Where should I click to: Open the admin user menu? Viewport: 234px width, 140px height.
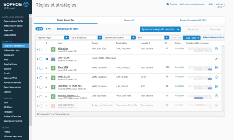[220, 4]
